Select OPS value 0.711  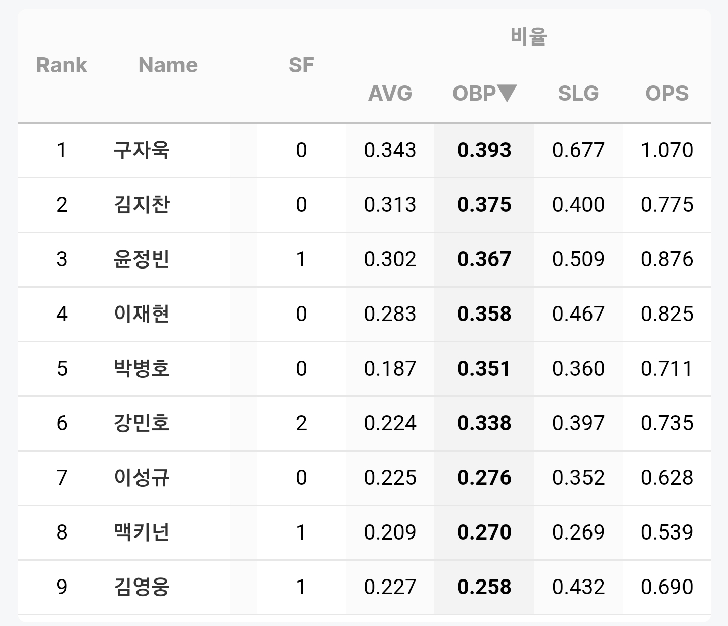(667, 369)
